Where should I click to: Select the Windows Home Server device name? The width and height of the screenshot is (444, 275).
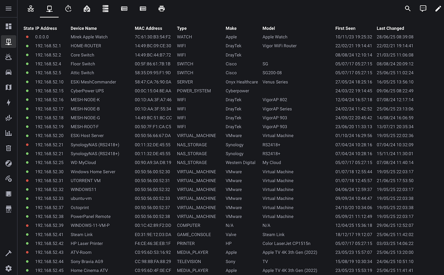[x=93, y=172]
